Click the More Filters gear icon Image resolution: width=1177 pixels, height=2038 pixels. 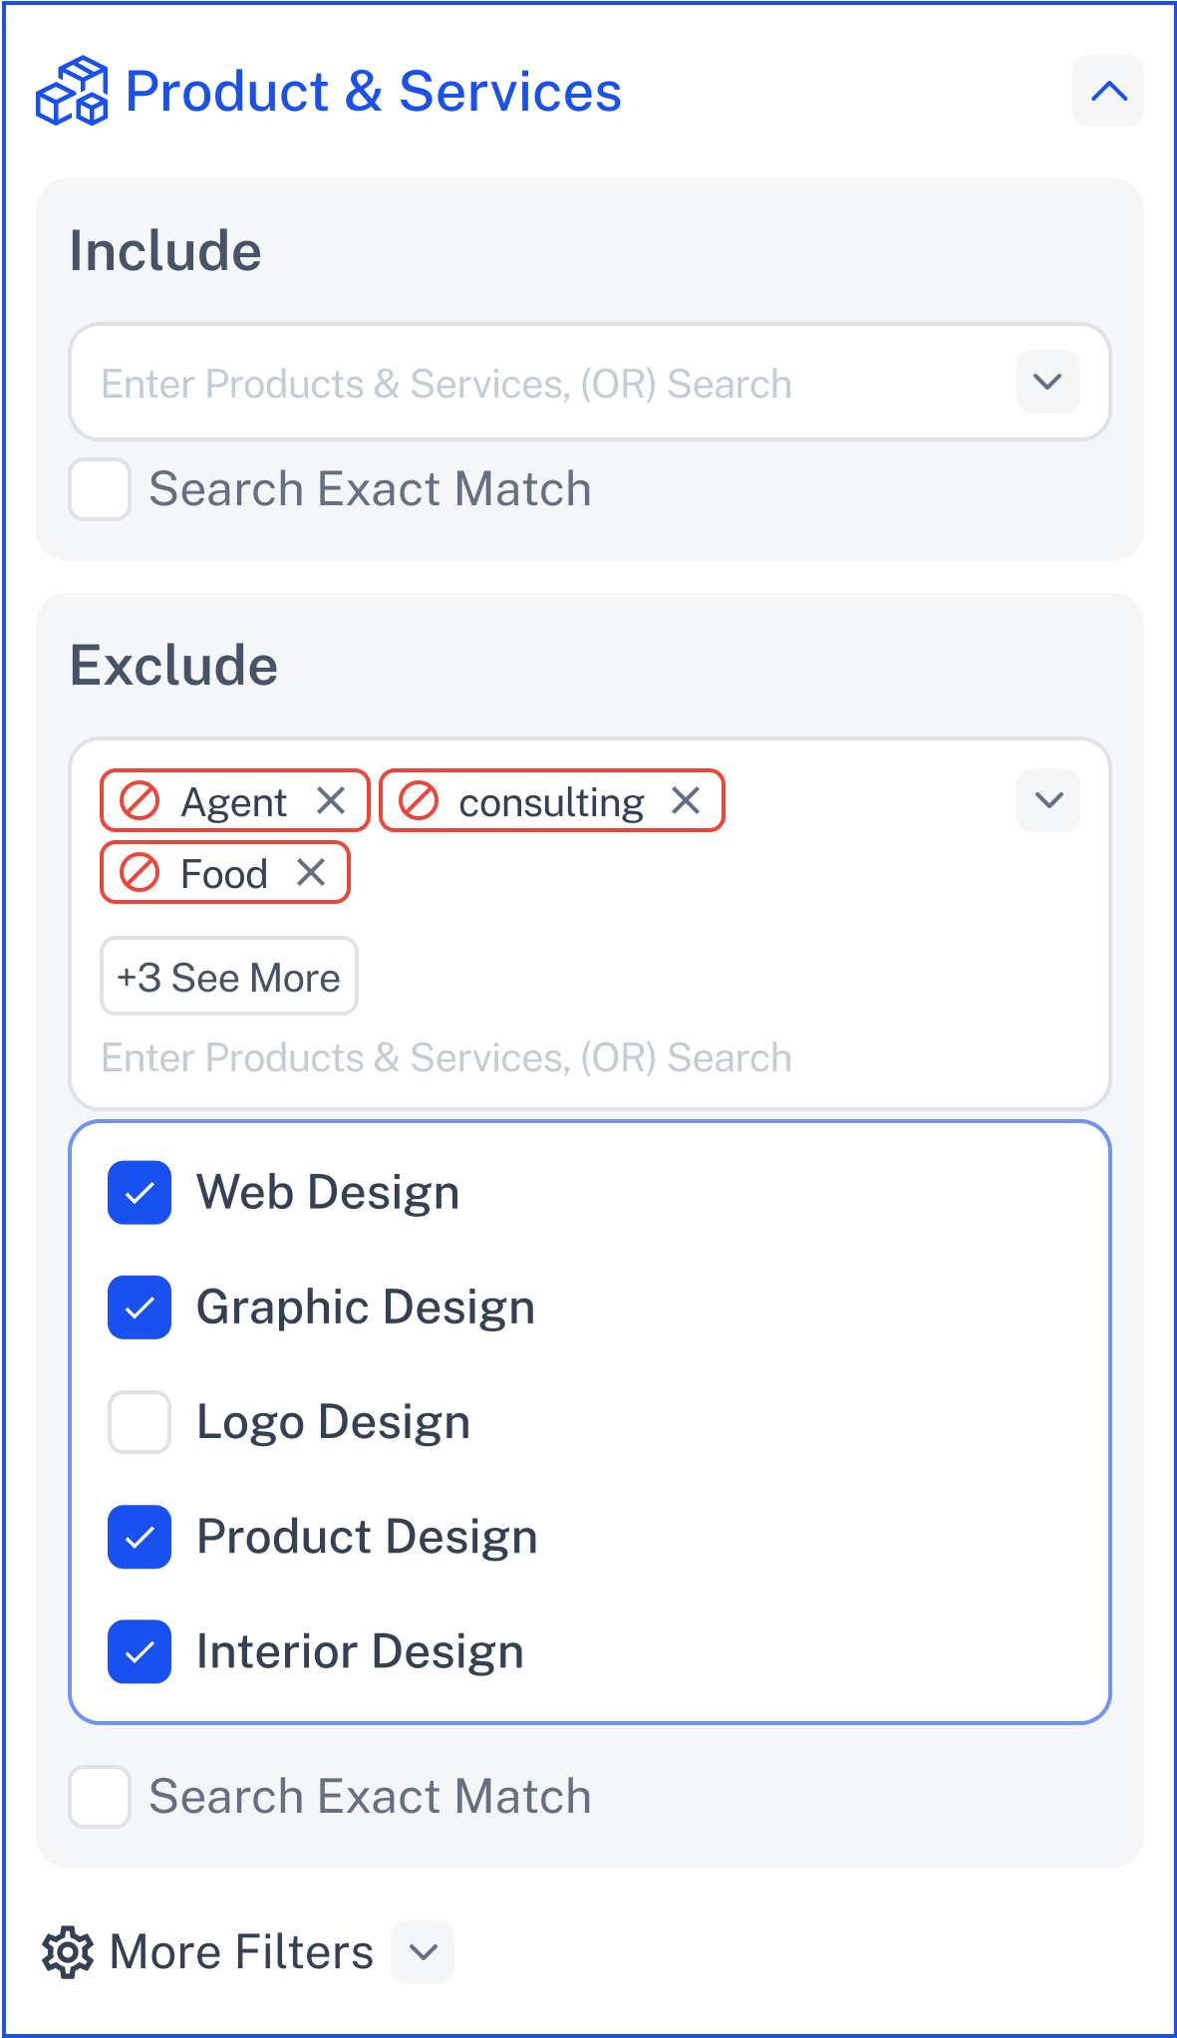coord(67,1951)
